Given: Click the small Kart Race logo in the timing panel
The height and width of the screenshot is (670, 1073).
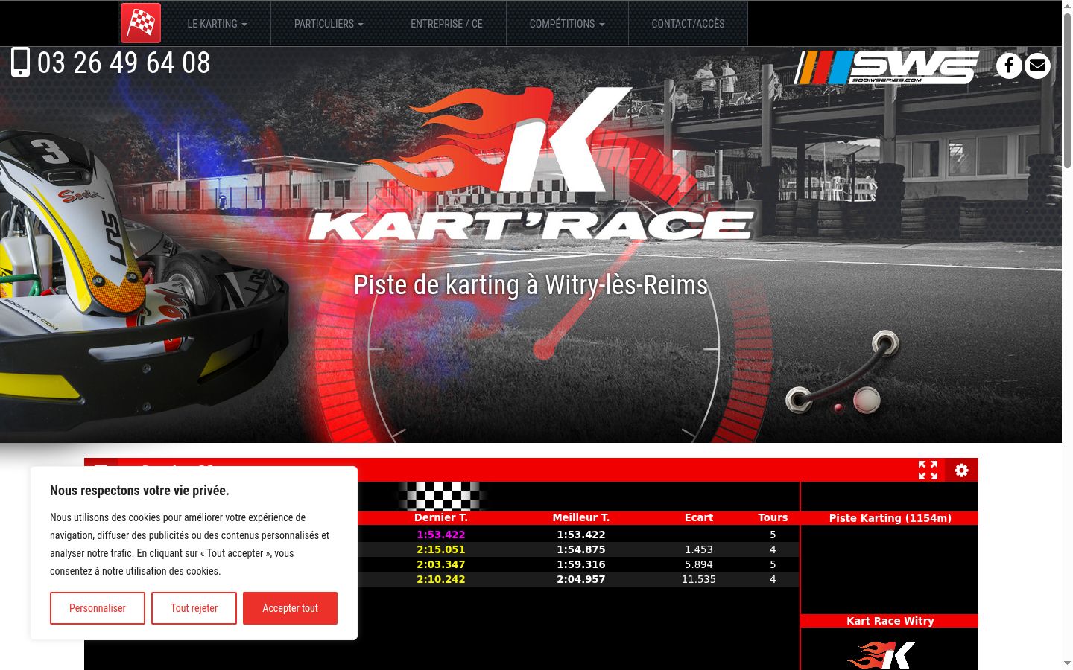Looking at the screenshot, I should pyautogui.click(x=882, y=655).
